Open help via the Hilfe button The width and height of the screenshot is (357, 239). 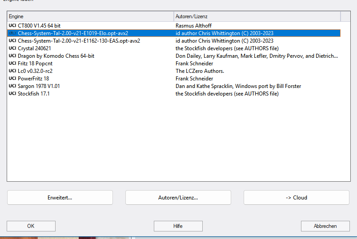click(x=178, y=226)
